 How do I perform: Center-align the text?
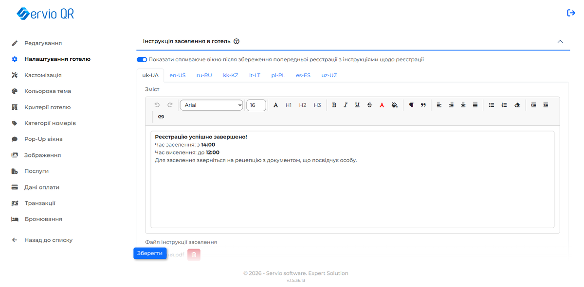click(463, 105)
